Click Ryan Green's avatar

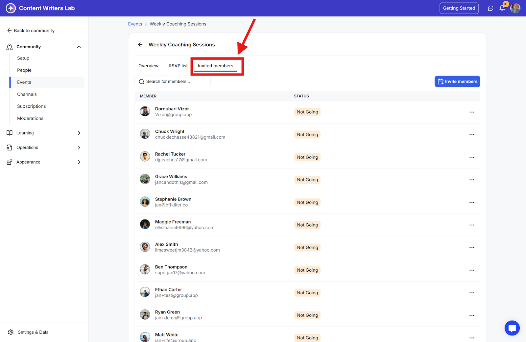coord(145,315)
